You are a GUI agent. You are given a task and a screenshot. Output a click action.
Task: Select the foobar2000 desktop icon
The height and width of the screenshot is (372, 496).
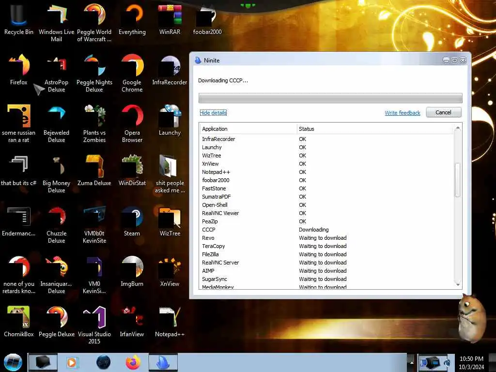click(x=207, y=19)
